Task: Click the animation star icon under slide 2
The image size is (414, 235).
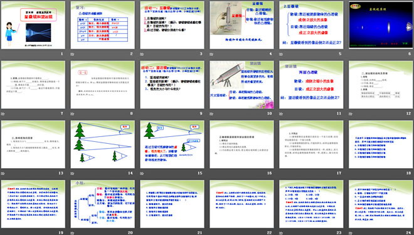Action: click(72, 54)
